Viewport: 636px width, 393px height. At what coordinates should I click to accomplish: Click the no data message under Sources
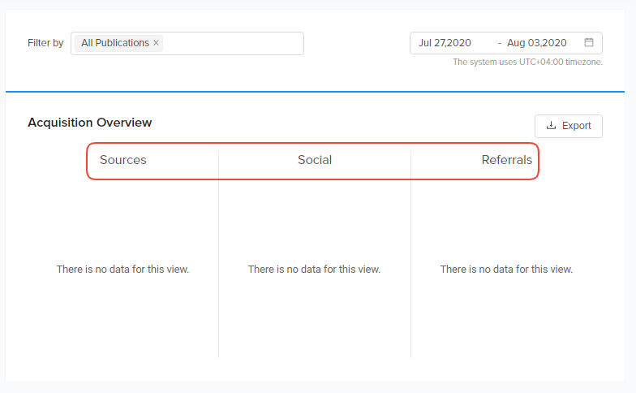point(122,269)
